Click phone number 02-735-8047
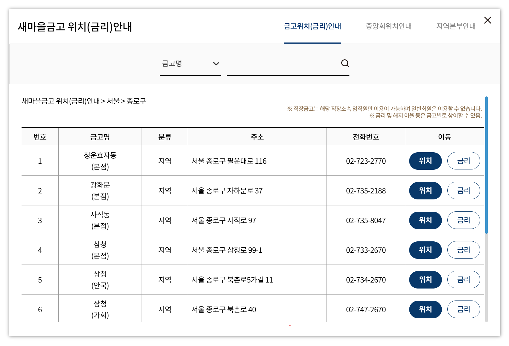Image resolution: width=509 pixels, height=346 pixels. coord(366,220)
